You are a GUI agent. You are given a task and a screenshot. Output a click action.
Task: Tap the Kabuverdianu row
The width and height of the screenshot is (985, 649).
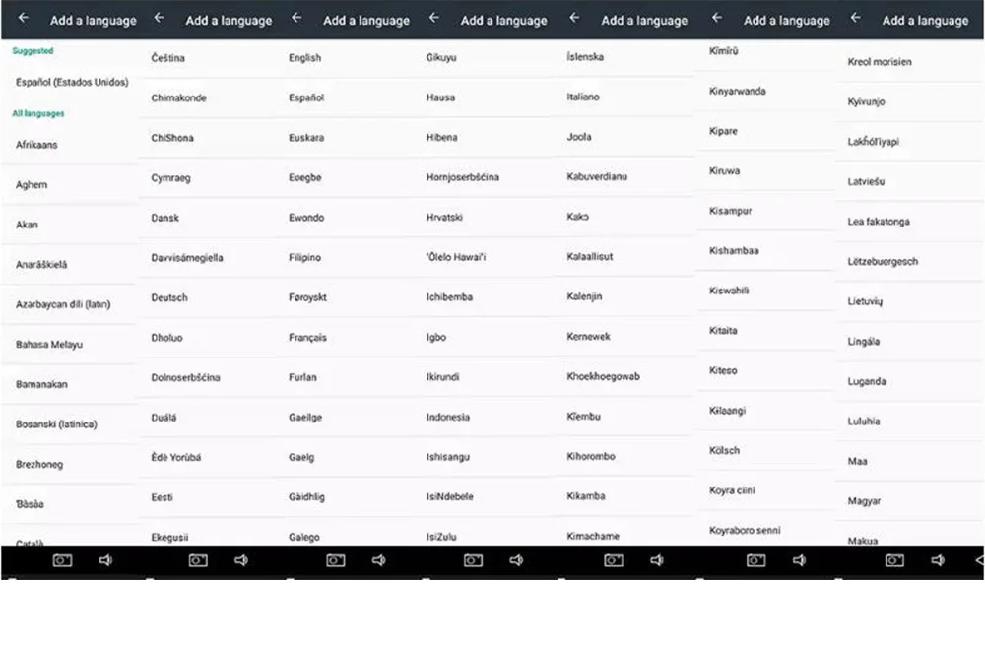tap(624, 176)
